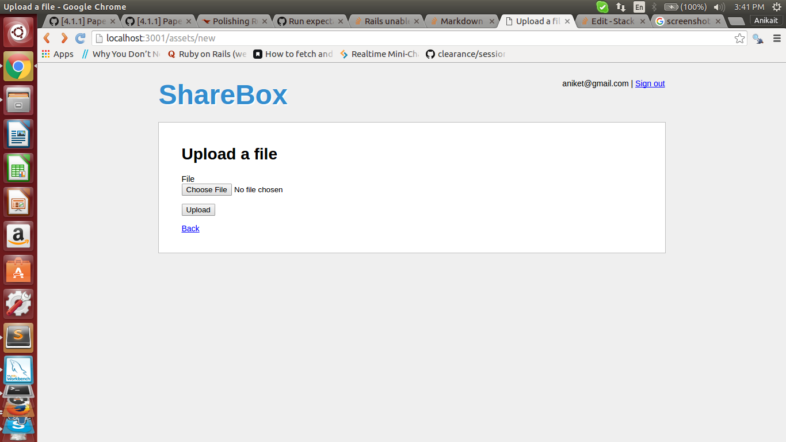
Task: Switch to the Polishing Ruby tab
Action: 234,21
